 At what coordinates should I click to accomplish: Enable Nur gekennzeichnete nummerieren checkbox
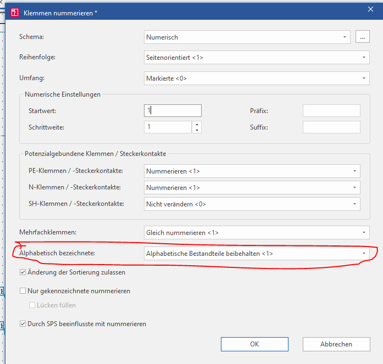[x=23, y=291]
